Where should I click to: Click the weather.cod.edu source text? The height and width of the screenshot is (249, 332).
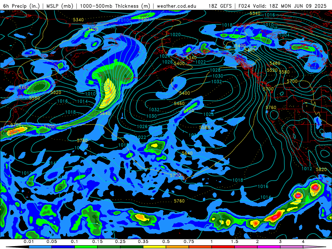pyautogui.click(x=176, y=6)
